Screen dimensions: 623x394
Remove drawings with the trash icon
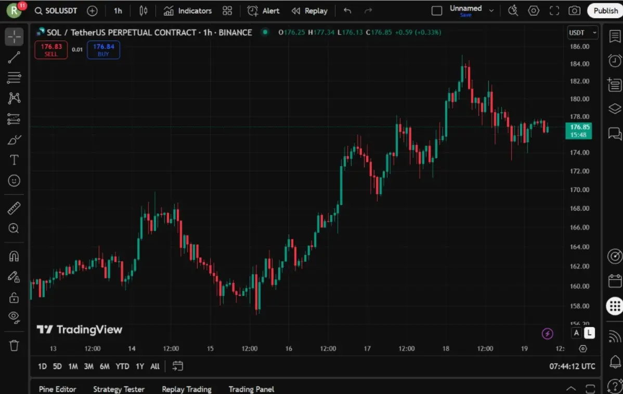[x=14, y=345]
